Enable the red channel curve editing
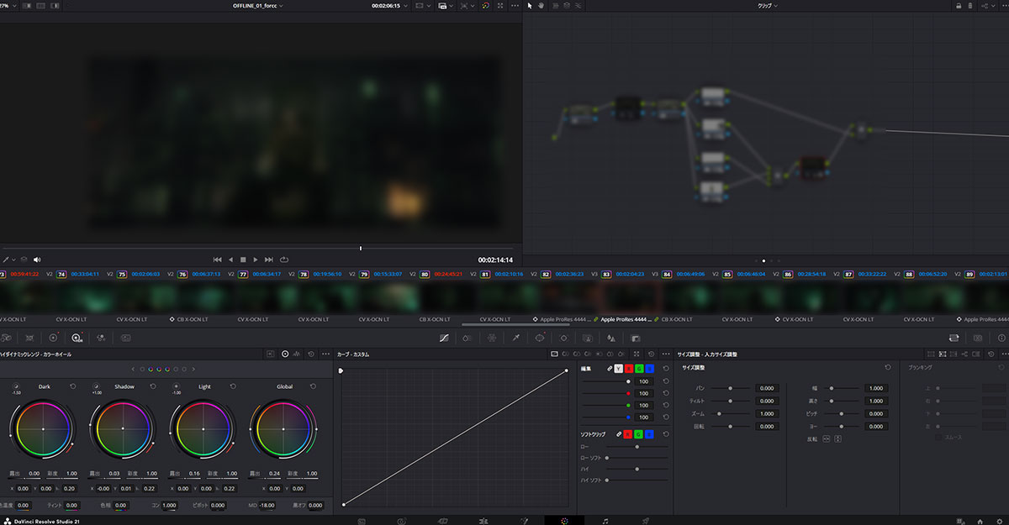 pyautogui.click(x=629, y=368)
